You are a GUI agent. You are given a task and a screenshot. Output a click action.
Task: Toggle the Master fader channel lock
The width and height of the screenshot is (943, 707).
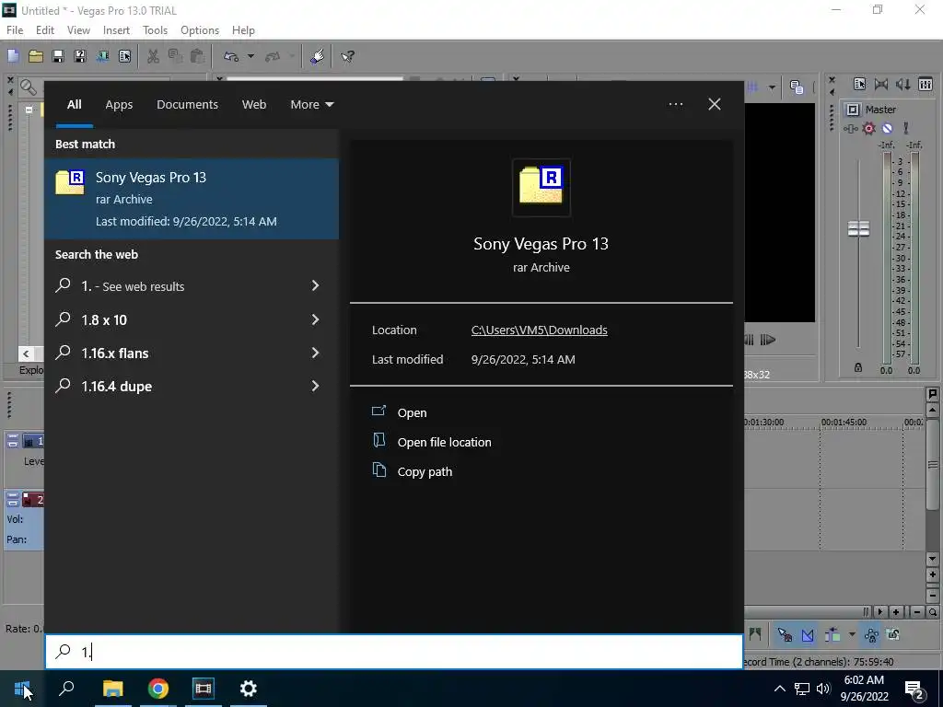[858, 367]
